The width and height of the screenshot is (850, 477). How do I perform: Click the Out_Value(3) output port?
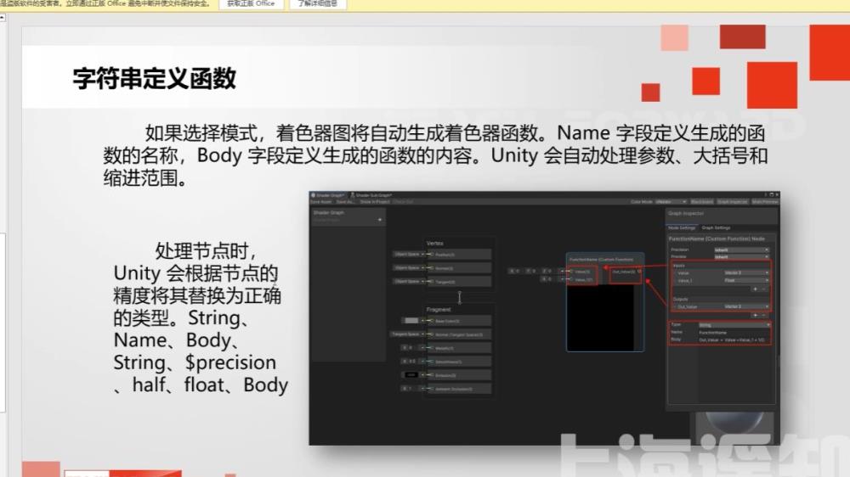pyautogui.click(x=640, y=272)
